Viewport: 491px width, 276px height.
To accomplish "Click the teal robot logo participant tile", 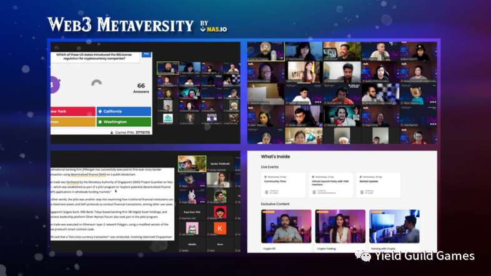I will coord(168,119).
